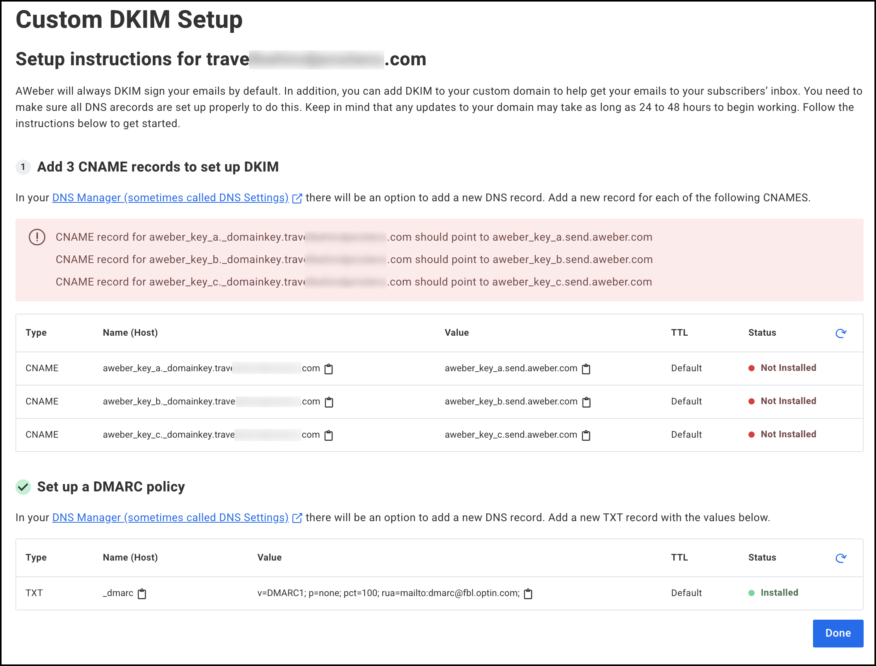Copy the _dmarc host name
Image resolution: width=876 pixels, height=666 pixels.
pyautogui.click(x=141, y=593)
